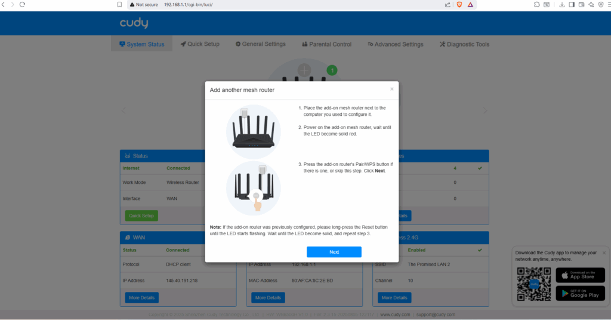Open the browser extensions puzzle icon
This screenshot has width=611, height=320.
click(536, 5)
